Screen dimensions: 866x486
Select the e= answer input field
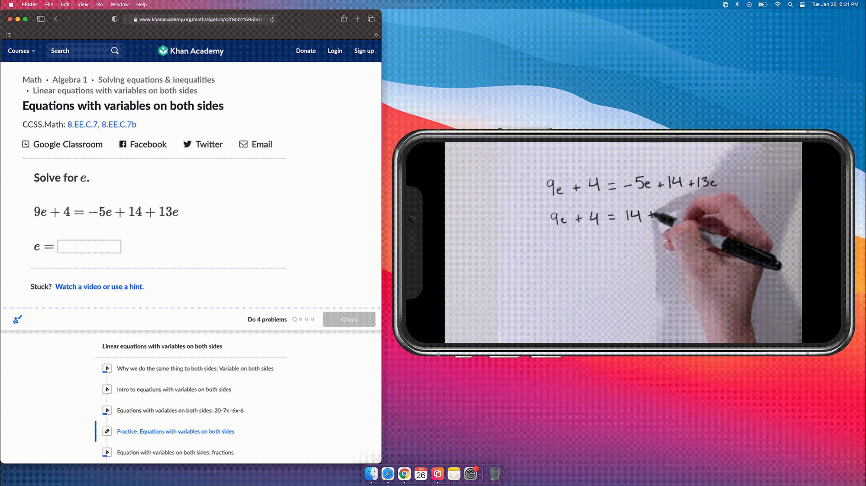89,246
